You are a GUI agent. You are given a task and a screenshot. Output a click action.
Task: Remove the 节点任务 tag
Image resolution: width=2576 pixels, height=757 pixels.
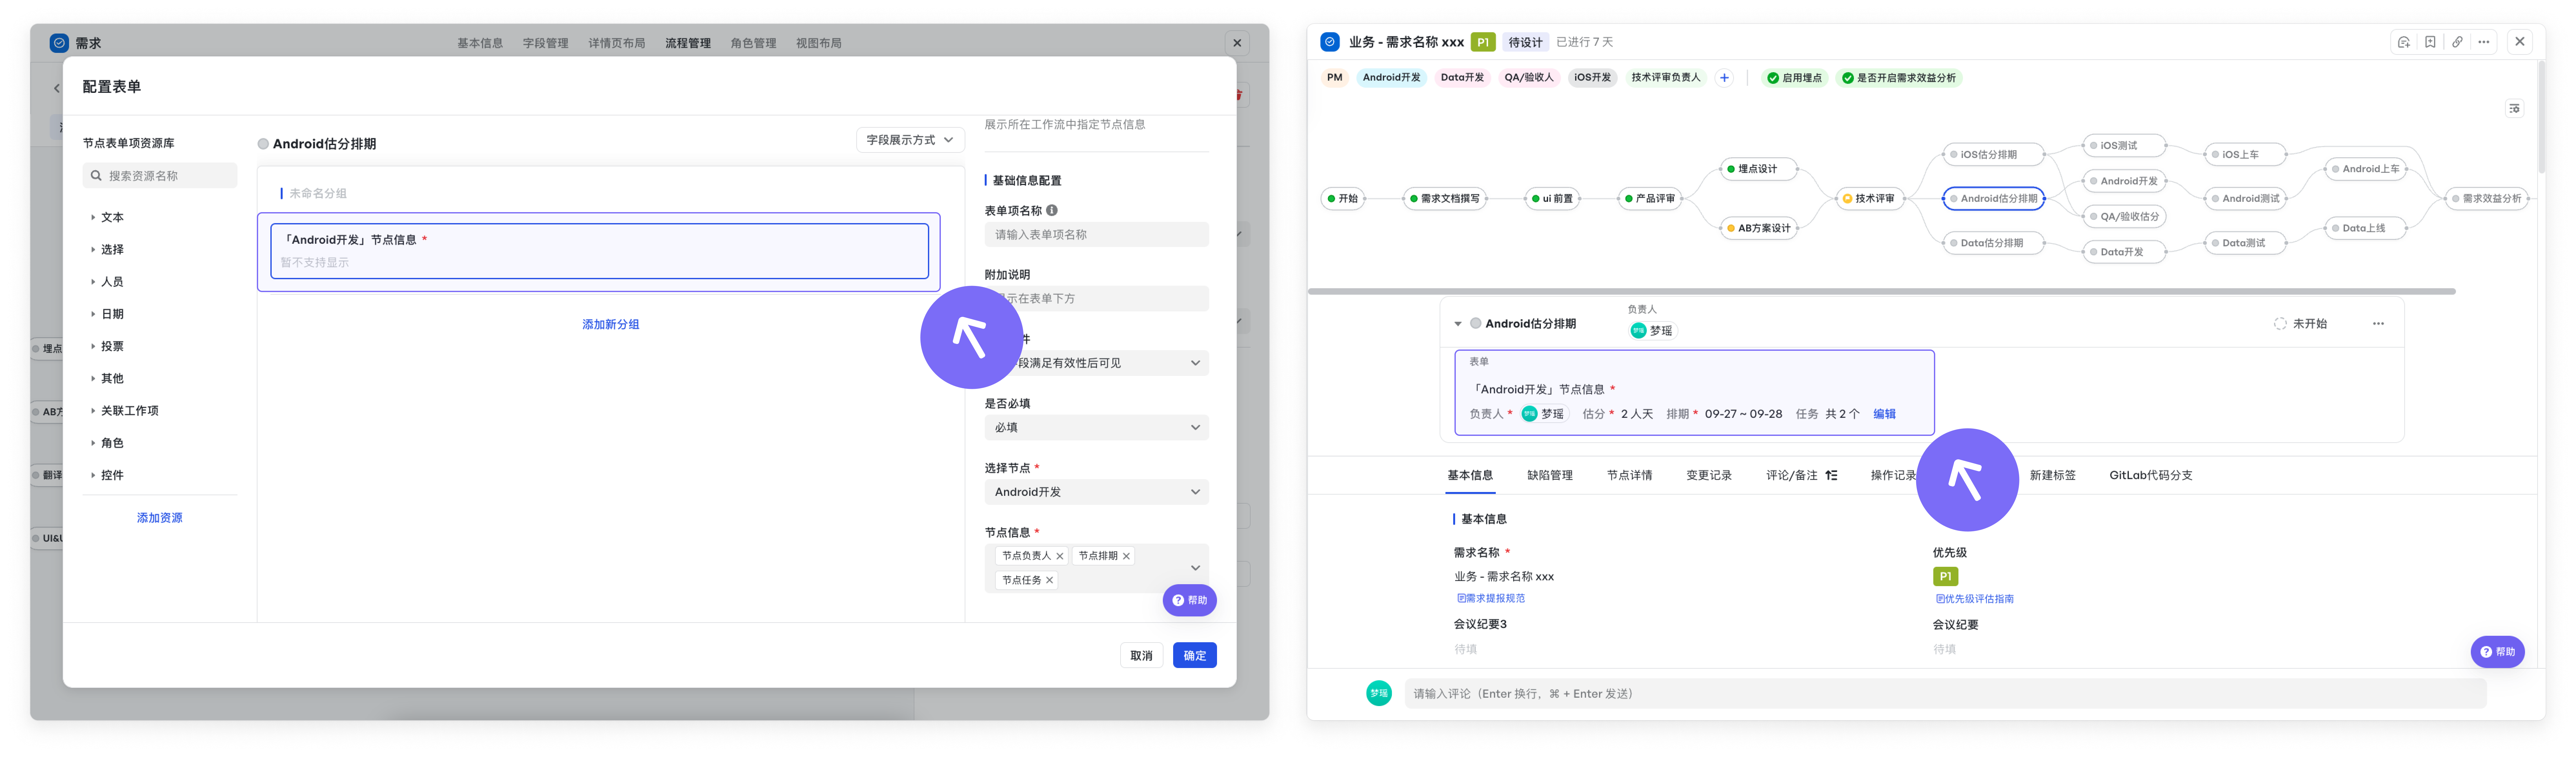click(x=1049, y=580)
